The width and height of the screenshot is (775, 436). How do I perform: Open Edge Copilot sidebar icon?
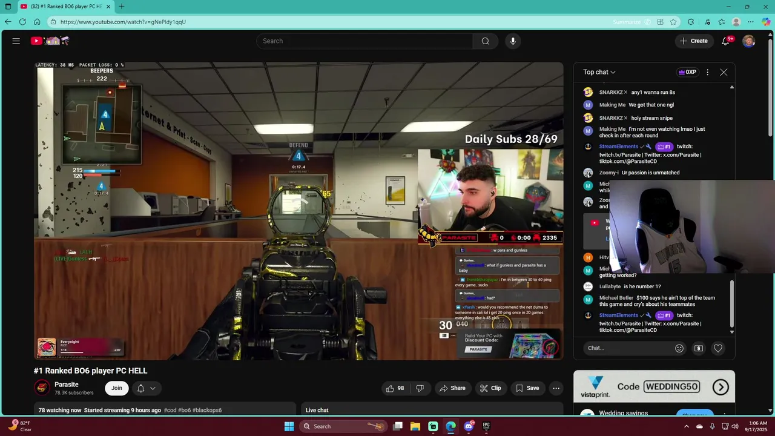tap(766, 22)
